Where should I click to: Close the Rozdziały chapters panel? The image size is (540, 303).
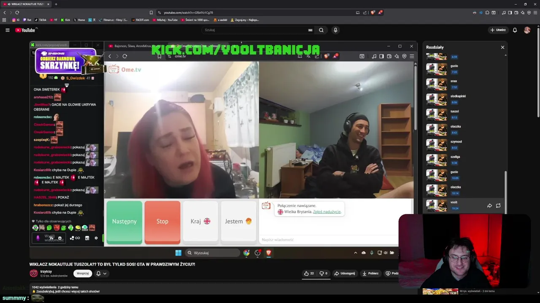click(x=502, y=47)
